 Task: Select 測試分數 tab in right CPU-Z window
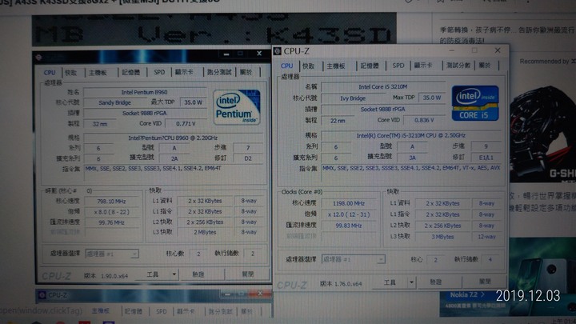coord(458,66)
